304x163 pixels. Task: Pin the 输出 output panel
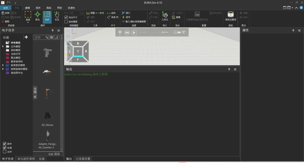229,69
